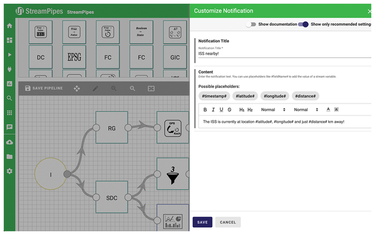Viewport: 375px width, 235px height.
Task: Click the circular I source node
Action: pyautogui.click(x=51, y=174)
